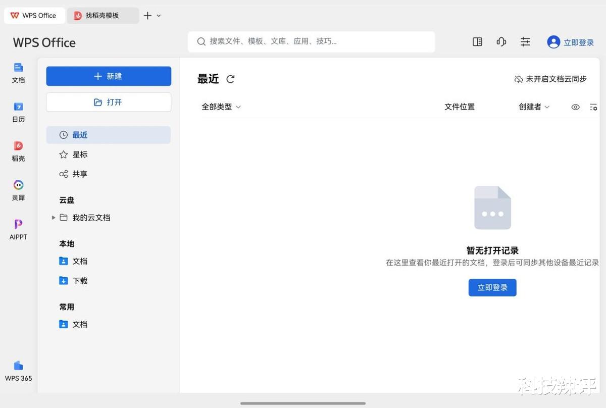Click the empty document placeholder image
606x408 pixels.
coord(492,208)
